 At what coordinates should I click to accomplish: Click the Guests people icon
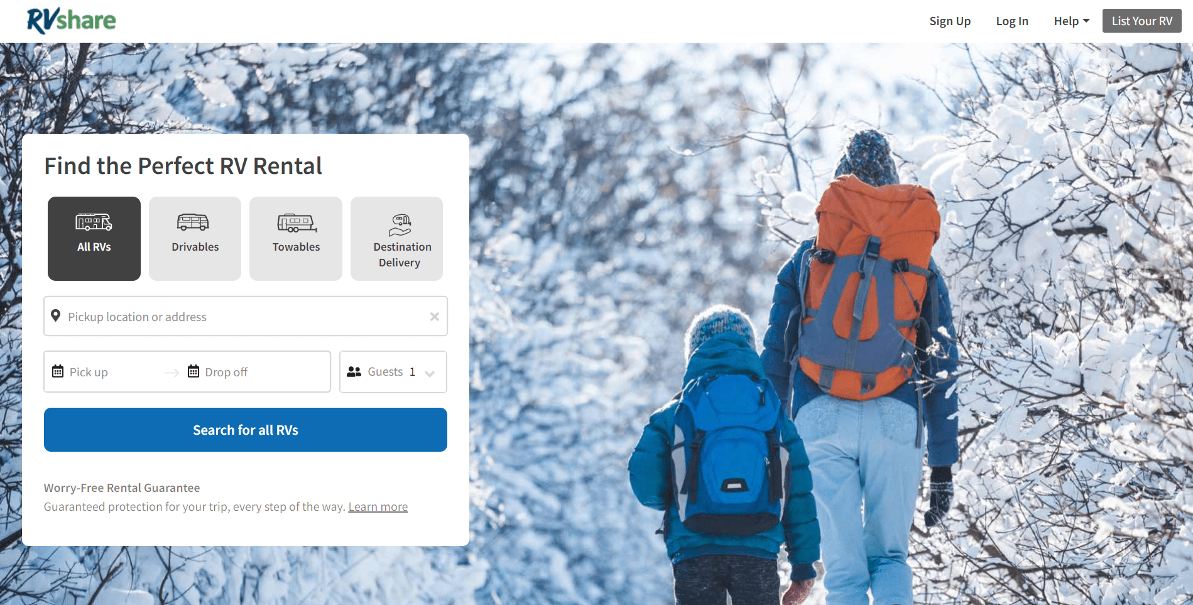click(354, 372)
